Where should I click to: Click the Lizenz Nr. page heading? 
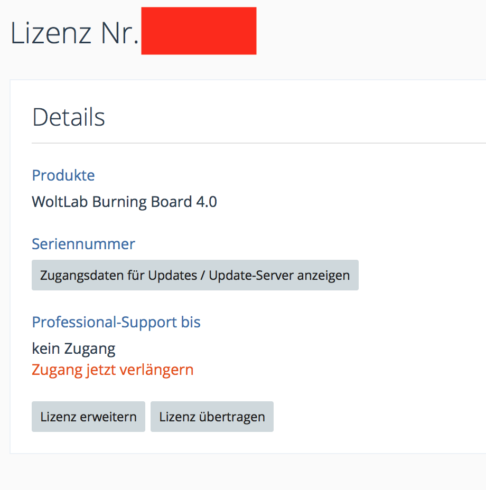(74, 33)
